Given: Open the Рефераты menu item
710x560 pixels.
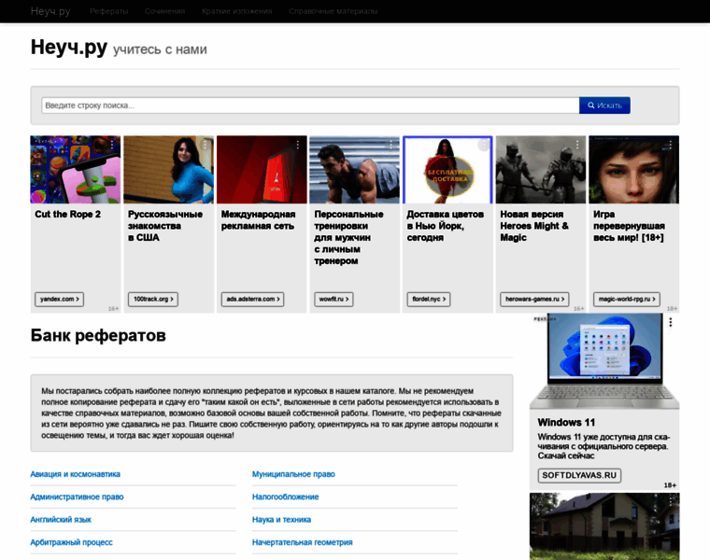Looking at the screenshot, I should click(x=109, y=11).
